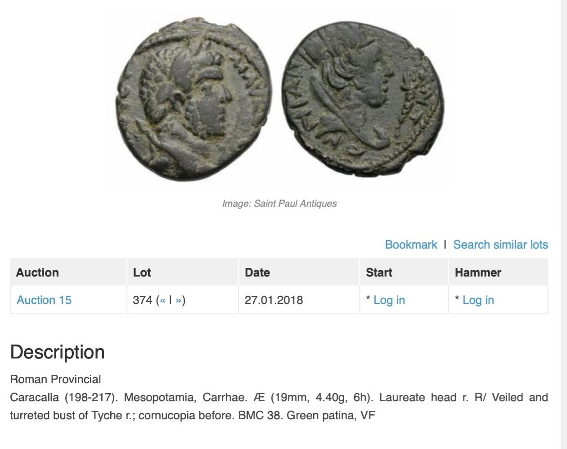Open Search similar lots
The image size is (567, 449).
(500, 245)
